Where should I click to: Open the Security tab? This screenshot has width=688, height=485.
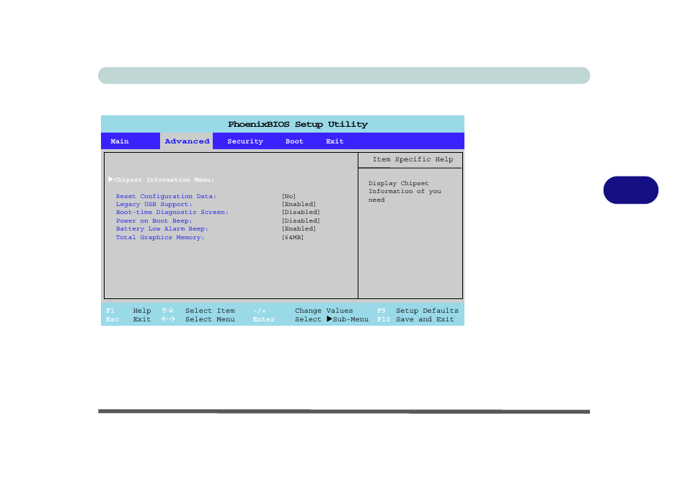(x=245, y=141)
